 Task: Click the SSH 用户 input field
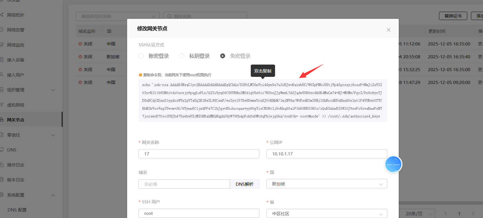tap(199, 213)
